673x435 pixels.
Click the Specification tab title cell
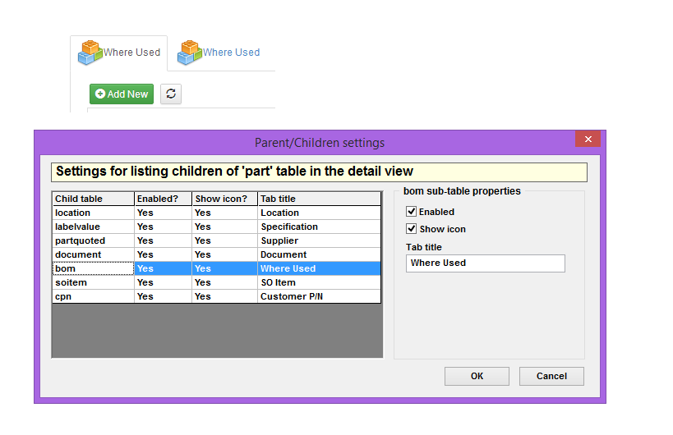pos(320,227)
